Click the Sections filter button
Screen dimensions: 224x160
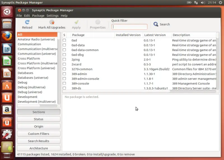[39, 112]
